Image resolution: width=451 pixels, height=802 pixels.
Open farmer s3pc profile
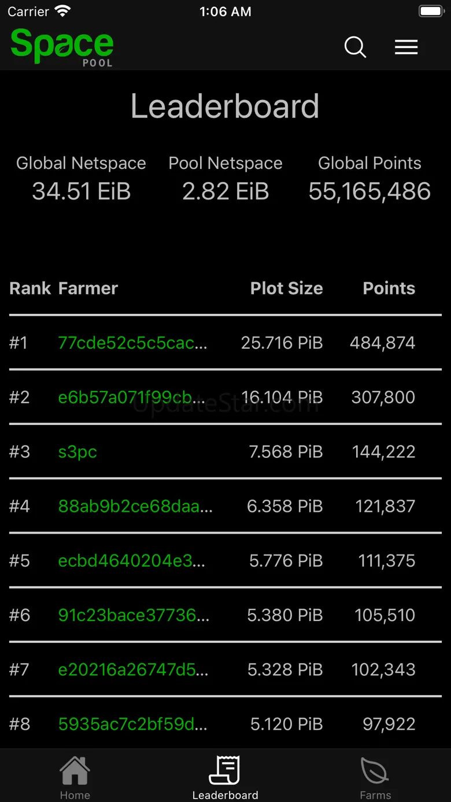(77, 452)
